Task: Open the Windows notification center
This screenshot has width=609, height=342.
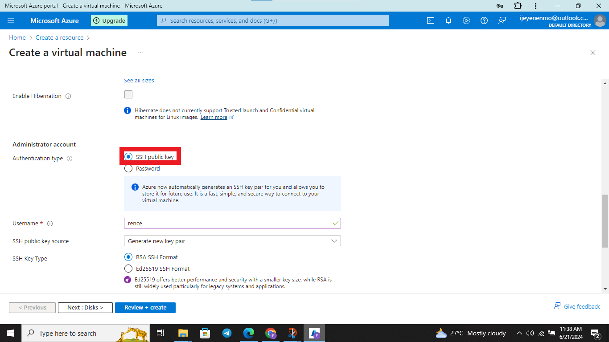Action: pos(595,333)
